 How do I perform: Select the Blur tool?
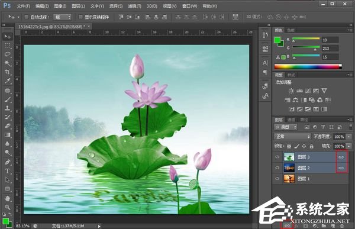pos(8,144)
